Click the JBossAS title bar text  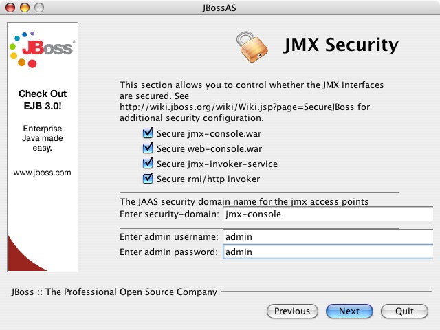(220, 7)
